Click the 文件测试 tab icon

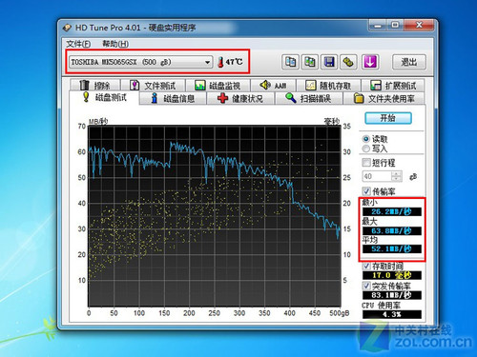[x=135, y=85]
